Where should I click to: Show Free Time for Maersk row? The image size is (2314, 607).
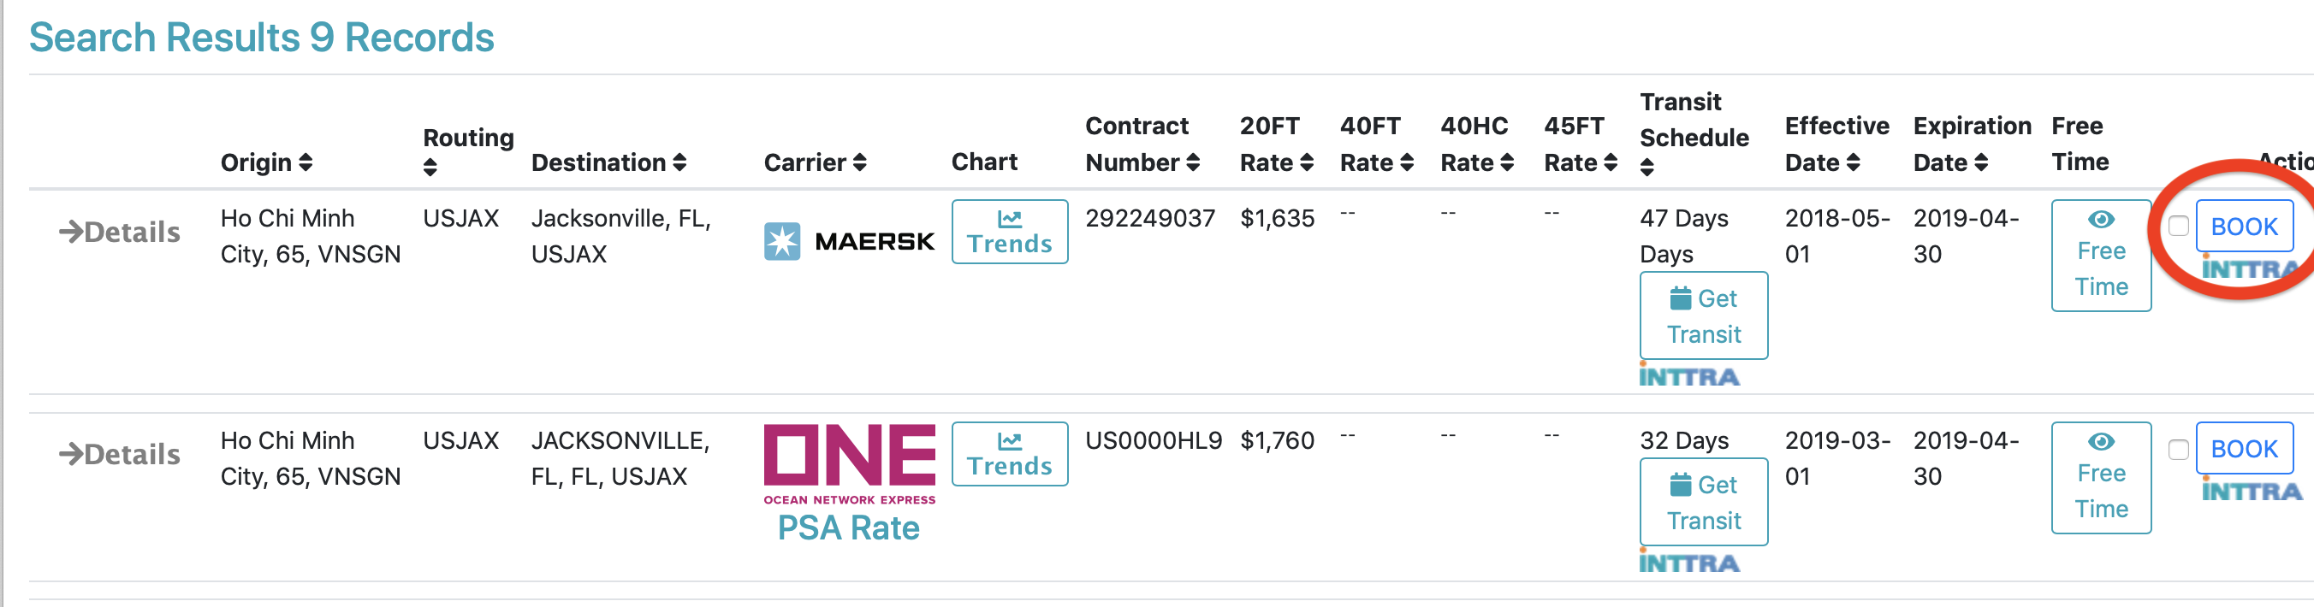coord(2100,256)
